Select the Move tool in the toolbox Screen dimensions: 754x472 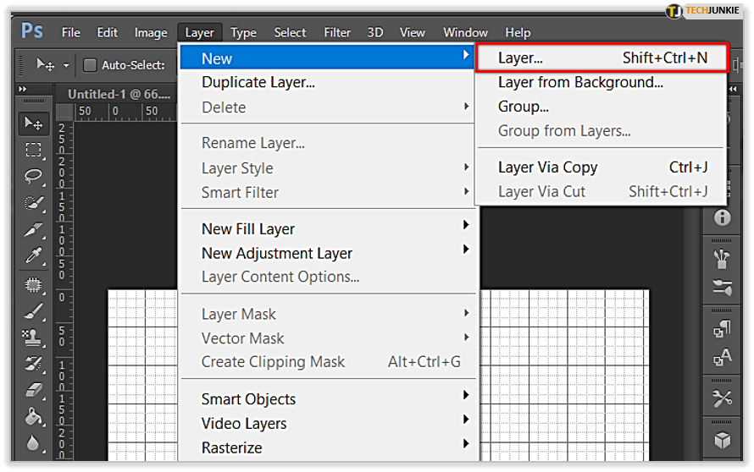[x=34, y=123]
